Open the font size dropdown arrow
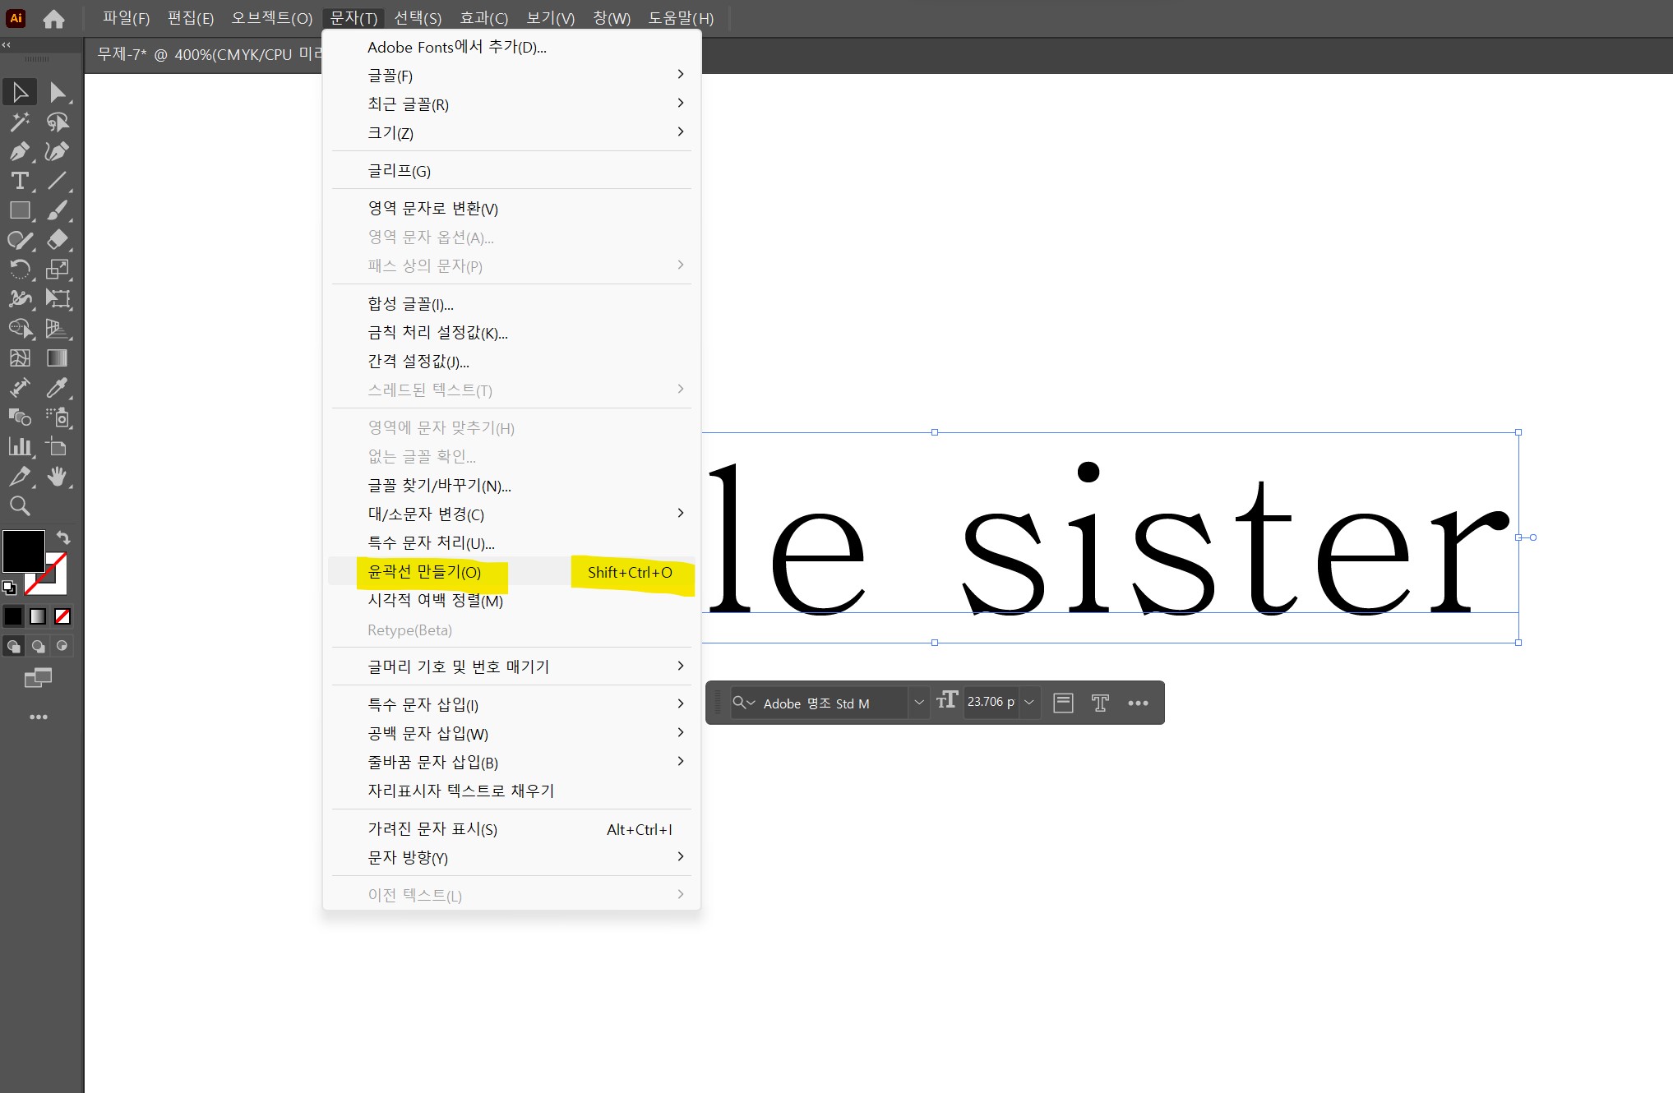Image resolution: width=1673 pixels, height=1093 pixels. pyautogui.click(x=1029, y=703)
